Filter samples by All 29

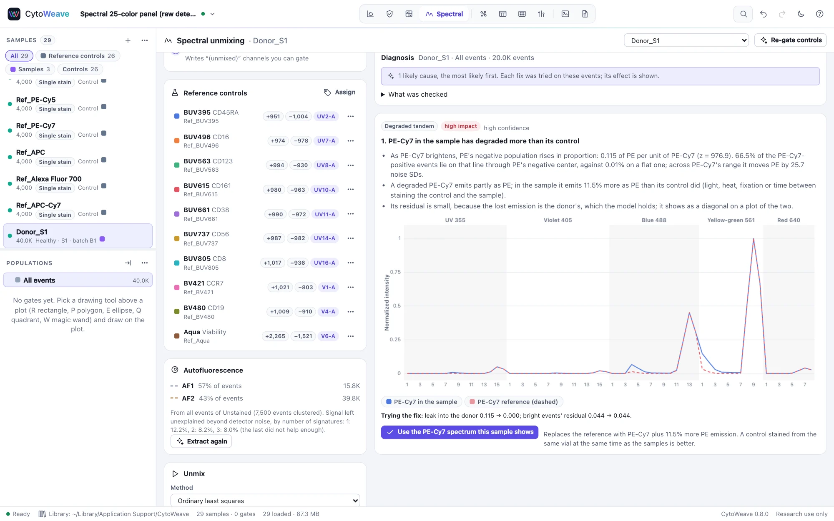[x=19, y=56]
